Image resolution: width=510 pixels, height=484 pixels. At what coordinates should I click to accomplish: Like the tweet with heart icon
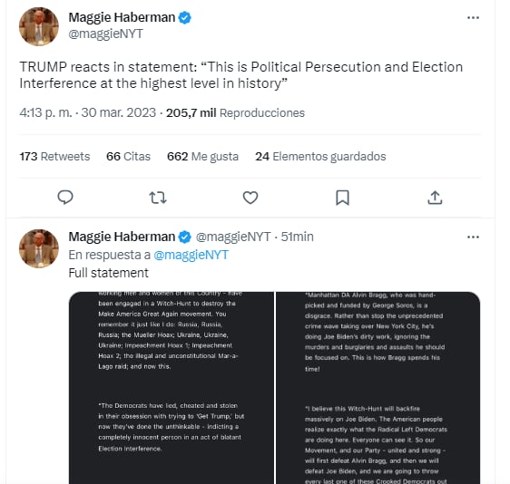click(250, 198)
